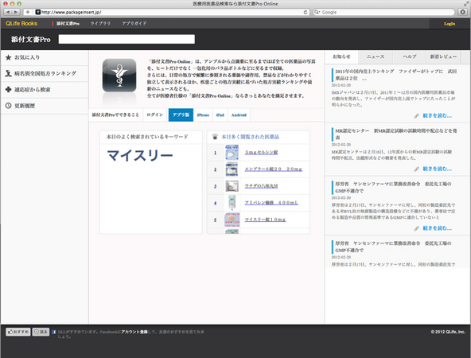Open the iPad app link
This screenshot has height=358, width=471.
pyautogui.click(x=220, y=115)
